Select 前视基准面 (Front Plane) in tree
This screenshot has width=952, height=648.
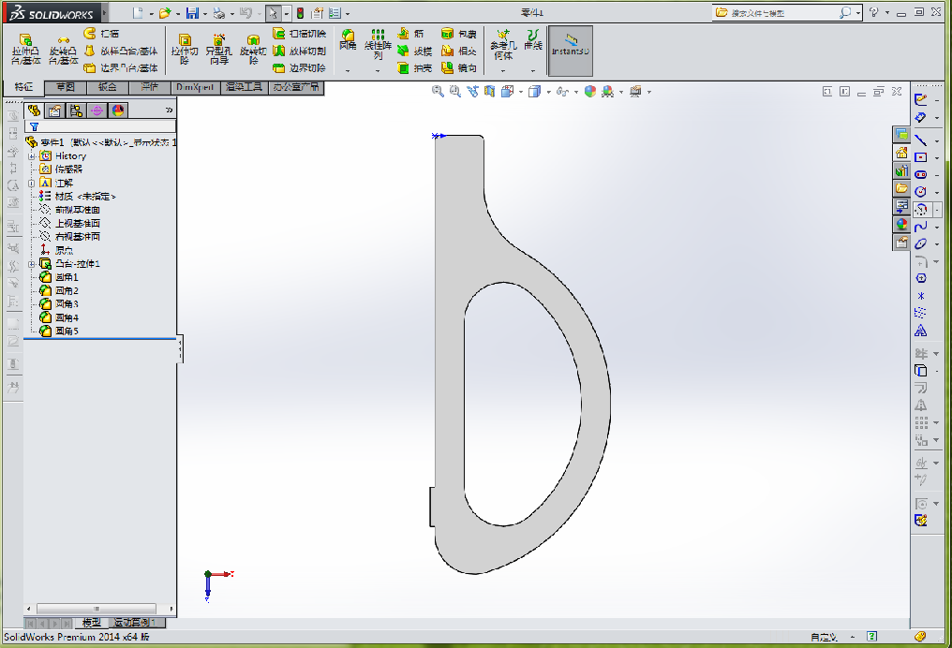coord(70,210)
